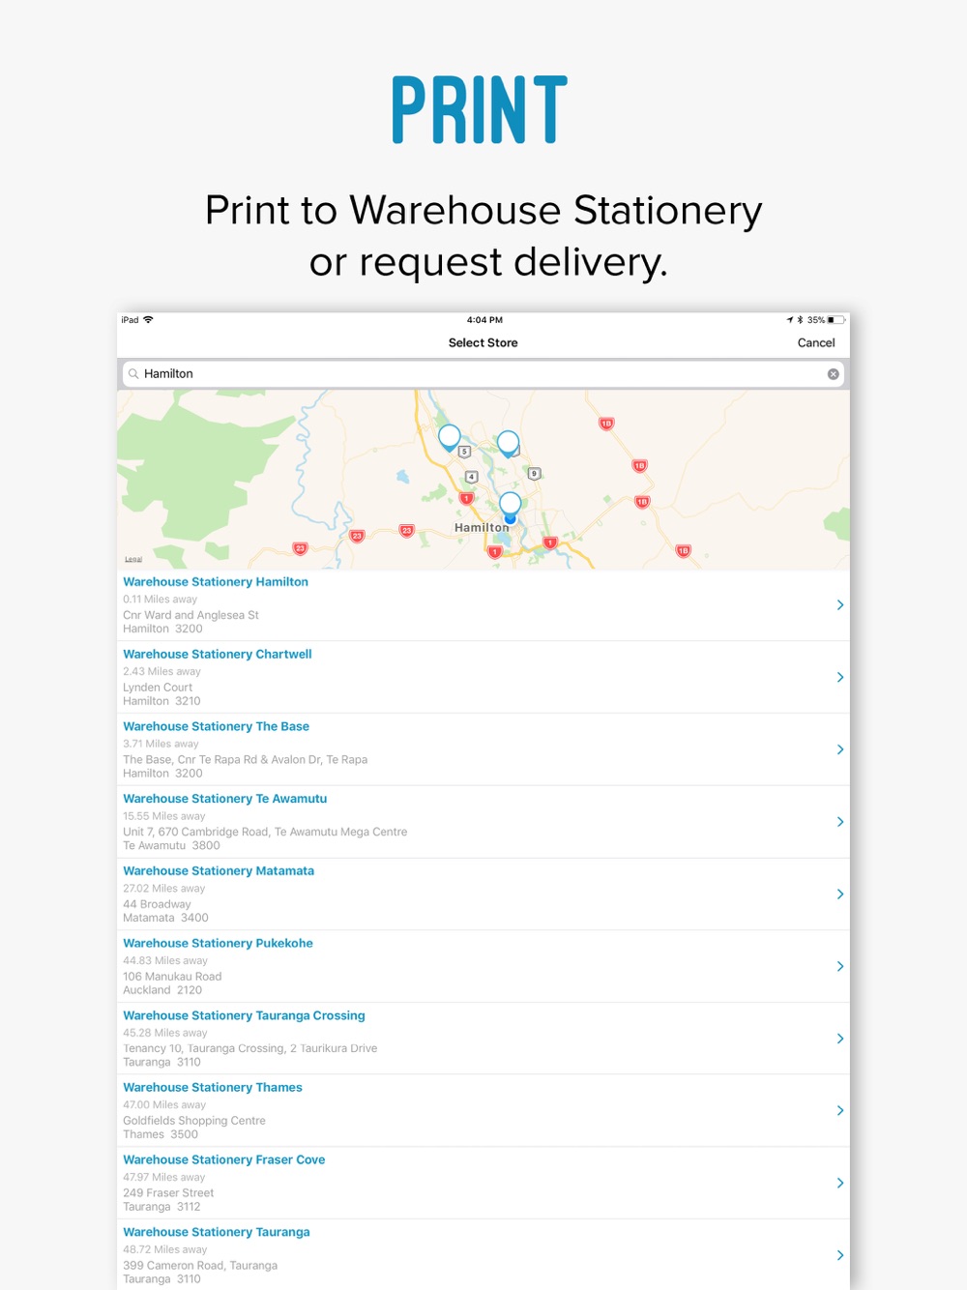The image size is (967, 1290).
Task: Open Warehouse Stationery Tauranga store
Action: click(483, 1254)
